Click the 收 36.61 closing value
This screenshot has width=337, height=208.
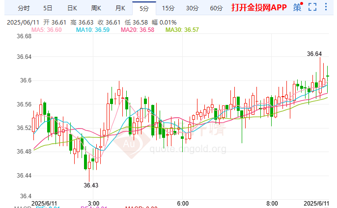click(109, 23)
